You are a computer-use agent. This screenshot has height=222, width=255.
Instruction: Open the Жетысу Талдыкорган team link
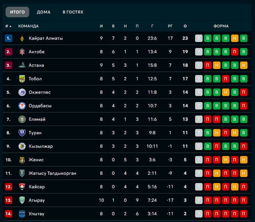pyautogui.click(x=52, y=173)
